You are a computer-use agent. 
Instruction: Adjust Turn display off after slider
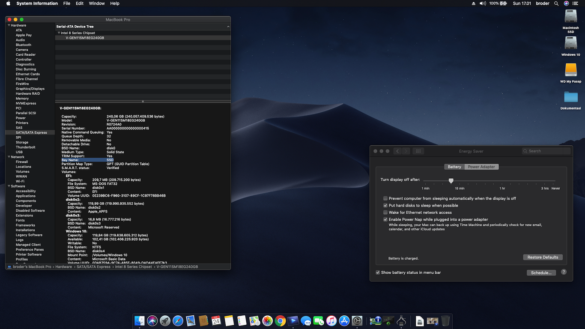(x=451, y=181)
